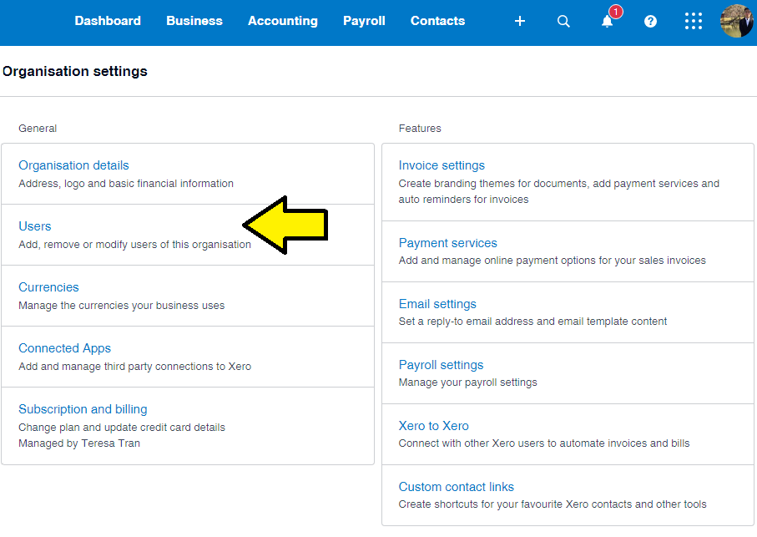Image resolution: width=757 pixels, height=537 pixels.
Task: Click 'Create shortcuts for your favourite Xero contacts'
Action: coord(553,504)
